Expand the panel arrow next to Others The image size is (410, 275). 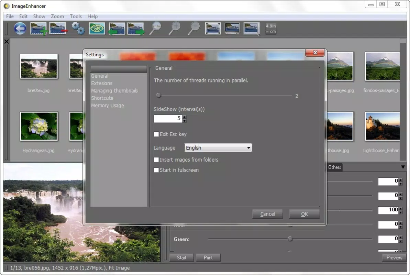pos(403,167)
